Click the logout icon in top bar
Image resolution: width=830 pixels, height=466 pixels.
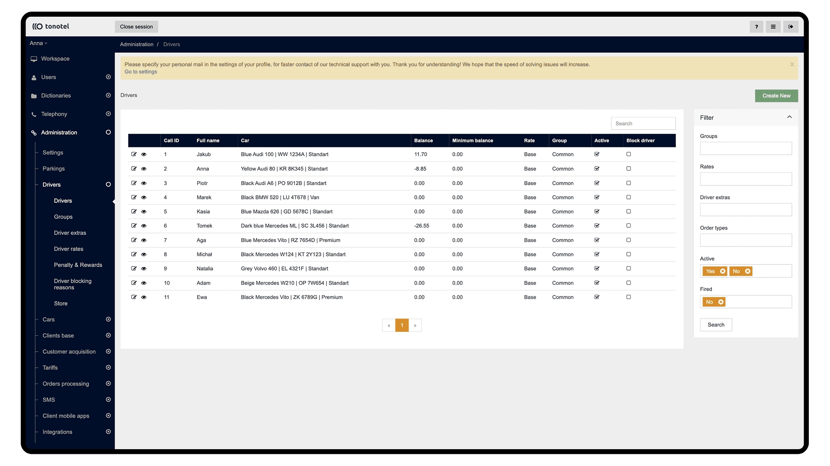pos(790,27)
